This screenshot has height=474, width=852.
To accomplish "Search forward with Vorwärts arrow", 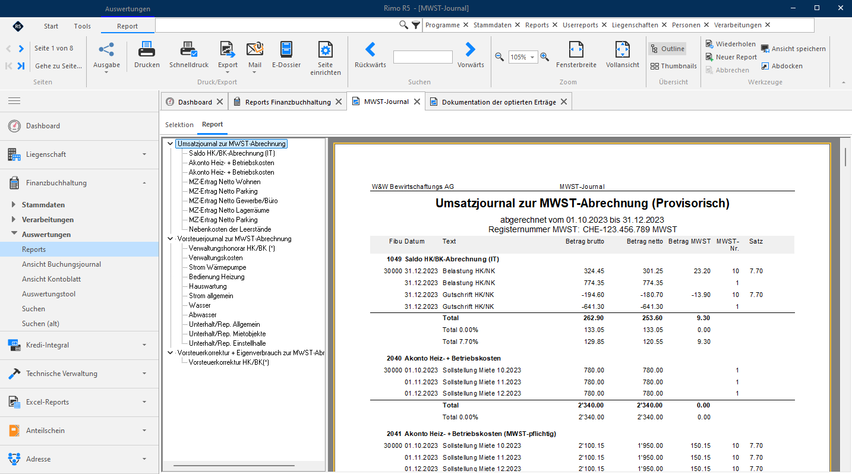I will point(471,49).
